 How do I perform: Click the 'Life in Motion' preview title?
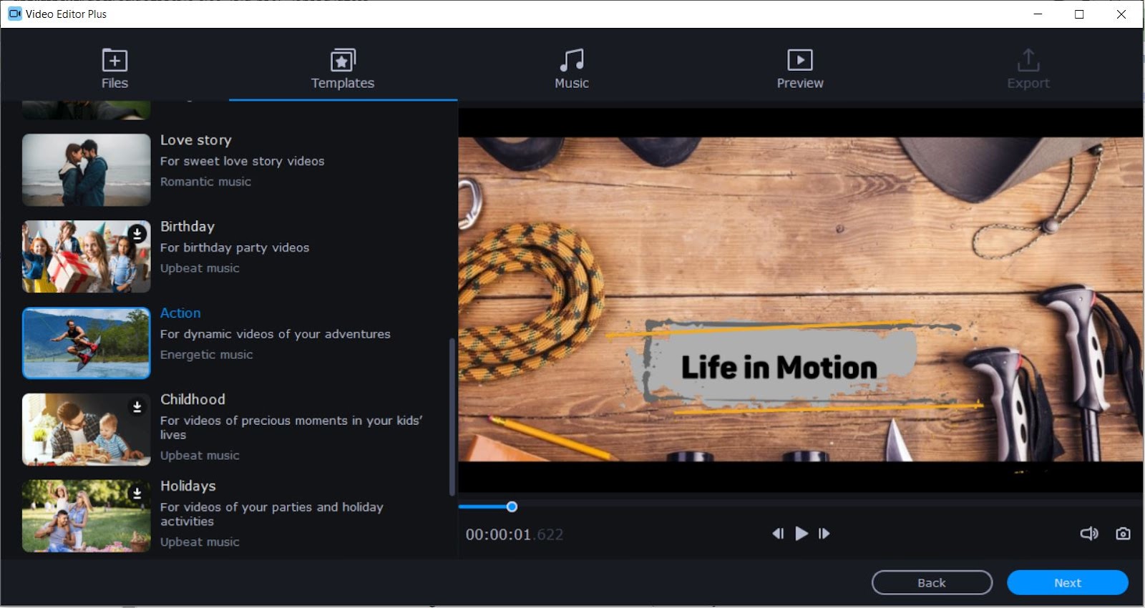click(779, 368)
